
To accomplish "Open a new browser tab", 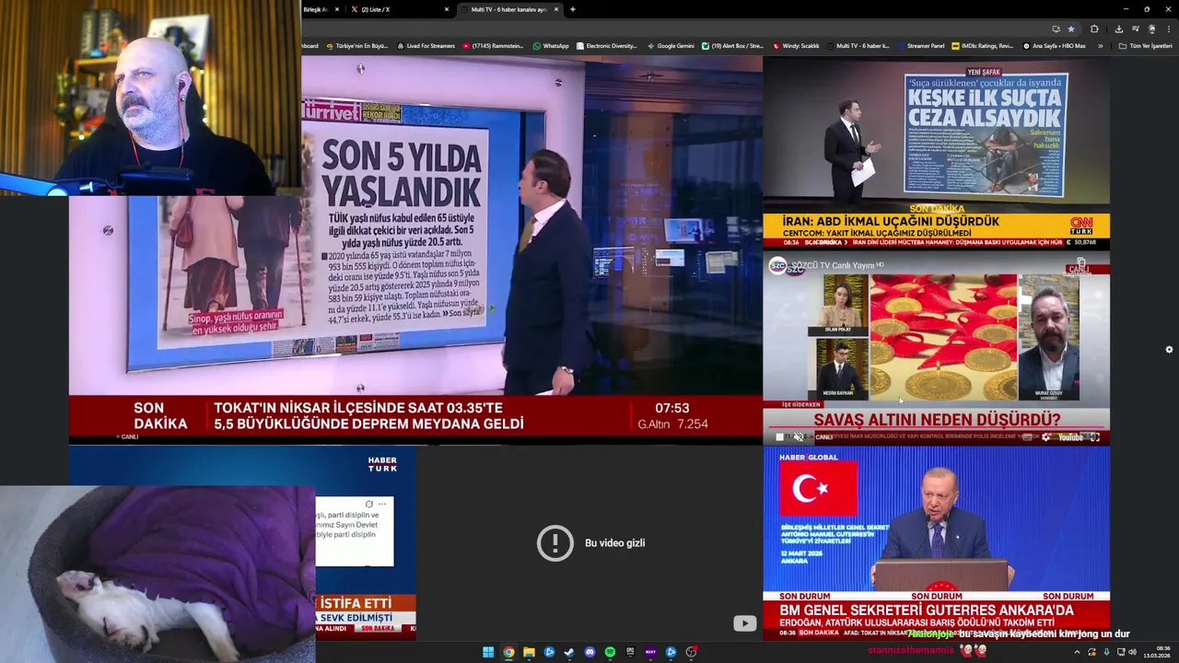I will click(x=573, y=9).
